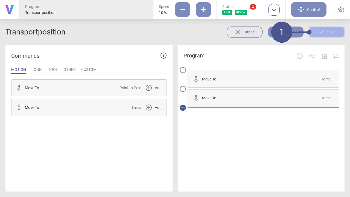The height and width of the screenshot is (197, 350).
Task: Click the V logo icon
Action: pos(10,10)
